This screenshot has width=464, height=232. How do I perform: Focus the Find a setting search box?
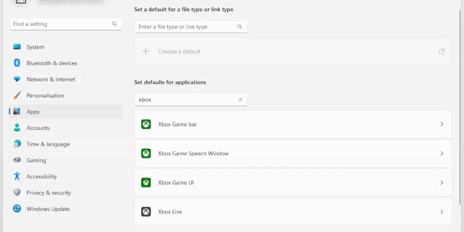tap(61, 24)
